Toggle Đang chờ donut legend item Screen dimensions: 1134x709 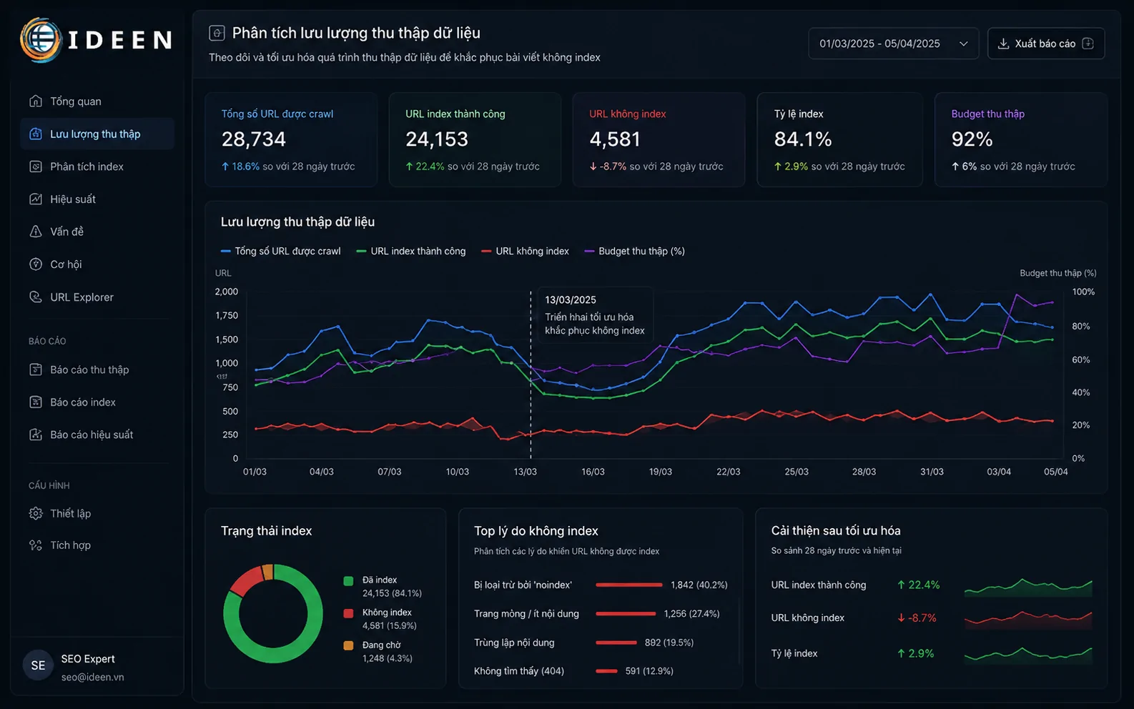point(378,652)
